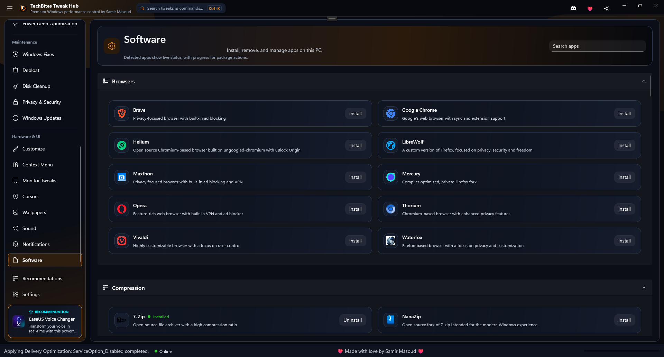Click the LibreWolf icon
This screenshot has height=357, width=664.
[391, 145]
